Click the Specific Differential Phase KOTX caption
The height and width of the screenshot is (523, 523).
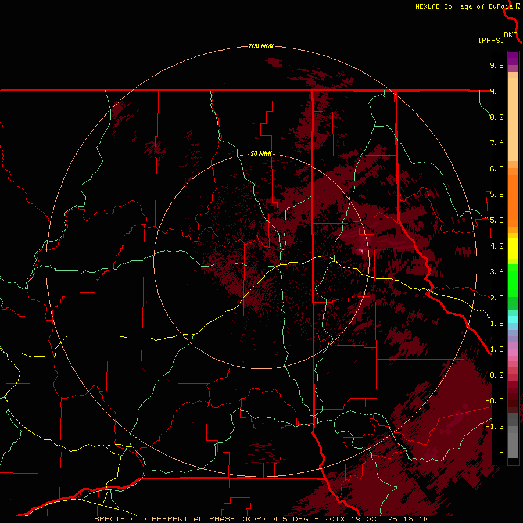(x=261, y=519)
